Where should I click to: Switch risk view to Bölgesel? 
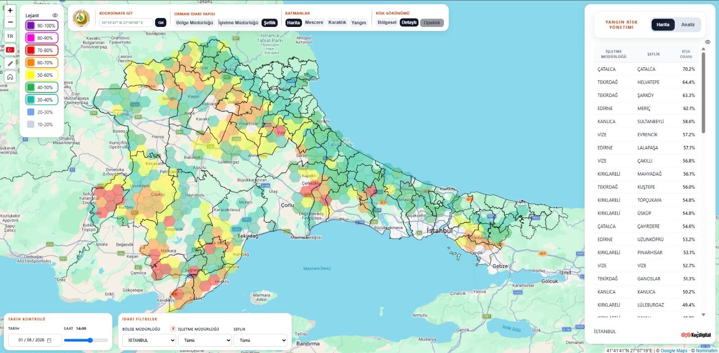pos(387,22)
